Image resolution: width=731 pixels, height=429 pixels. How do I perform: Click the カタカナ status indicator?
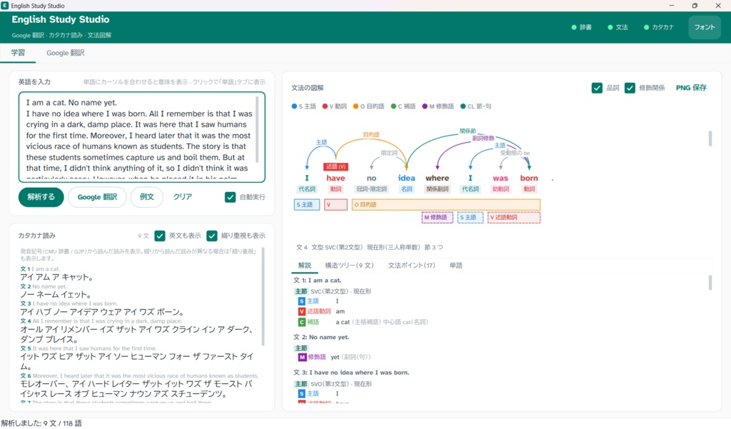[659, 27]
